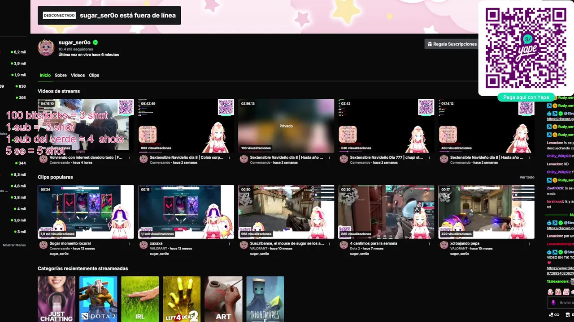Click 'Dota 2' category under '4 centimos' clip
Viewport: 574px width, 322px height.
click(x=355, y=249)
